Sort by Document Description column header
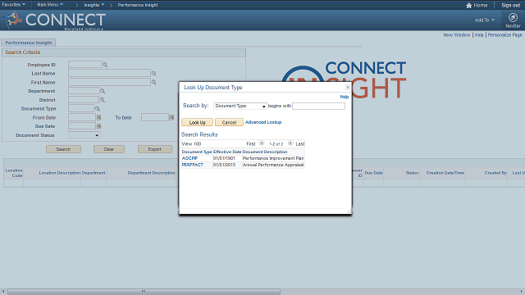The image size is (525, 295). [x=265, y=152]
